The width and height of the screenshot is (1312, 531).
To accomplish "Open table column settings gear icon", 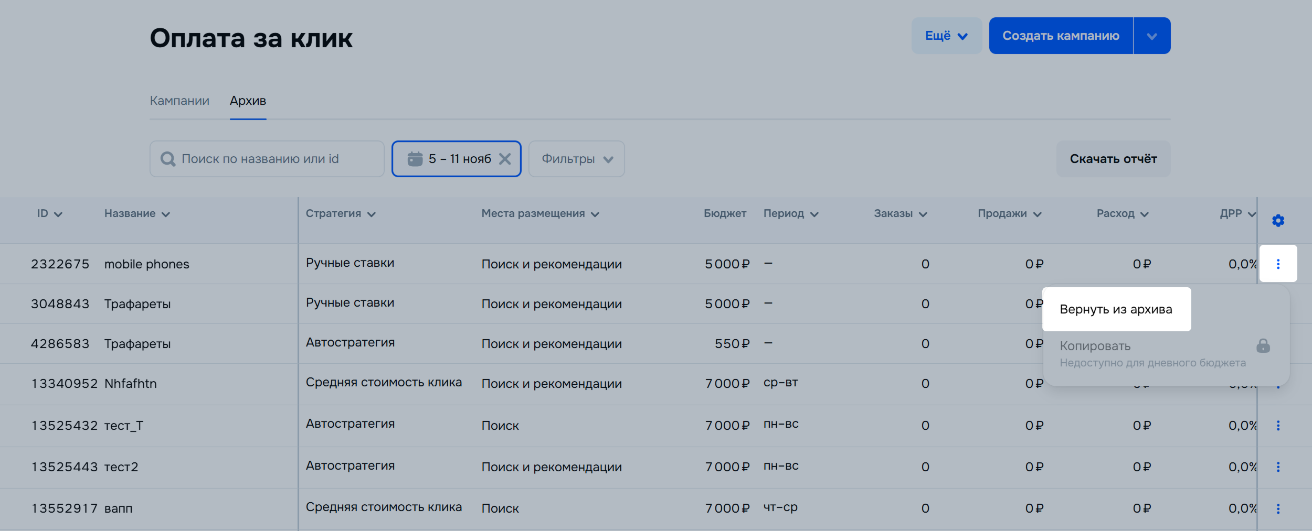I will [x=1278, y=221].
